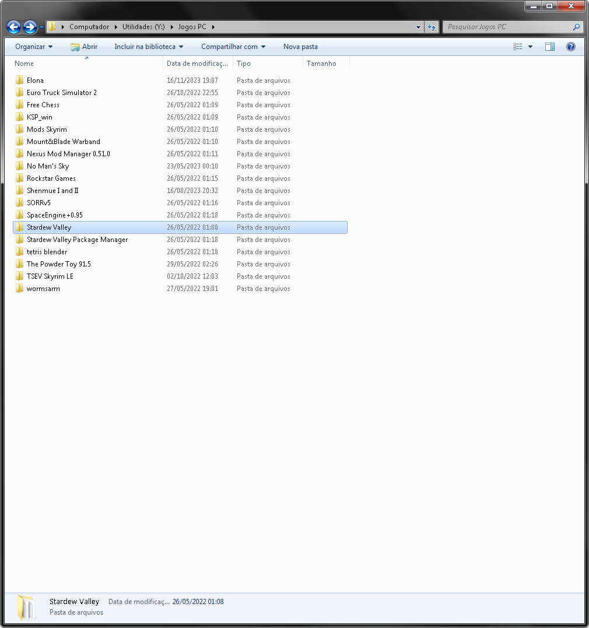Viewport: 589px width, 628px height.
Task: Click date 23/05/2023 00:10 in No Man's Sky row
Action: (x=192, y=166)
